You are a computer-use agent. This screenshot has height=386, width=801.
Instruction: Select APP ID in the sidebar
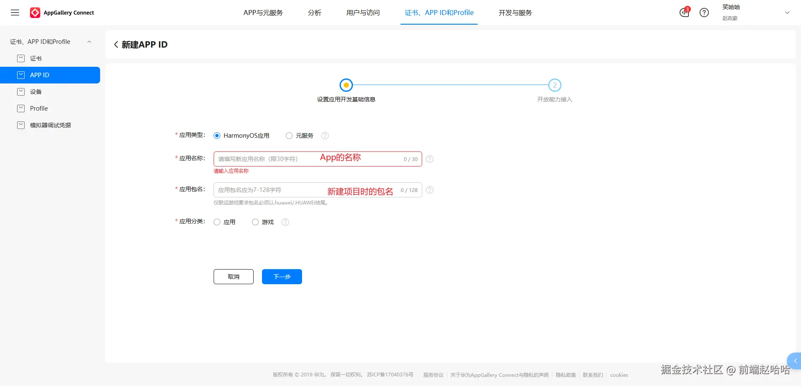coord(50,75)
